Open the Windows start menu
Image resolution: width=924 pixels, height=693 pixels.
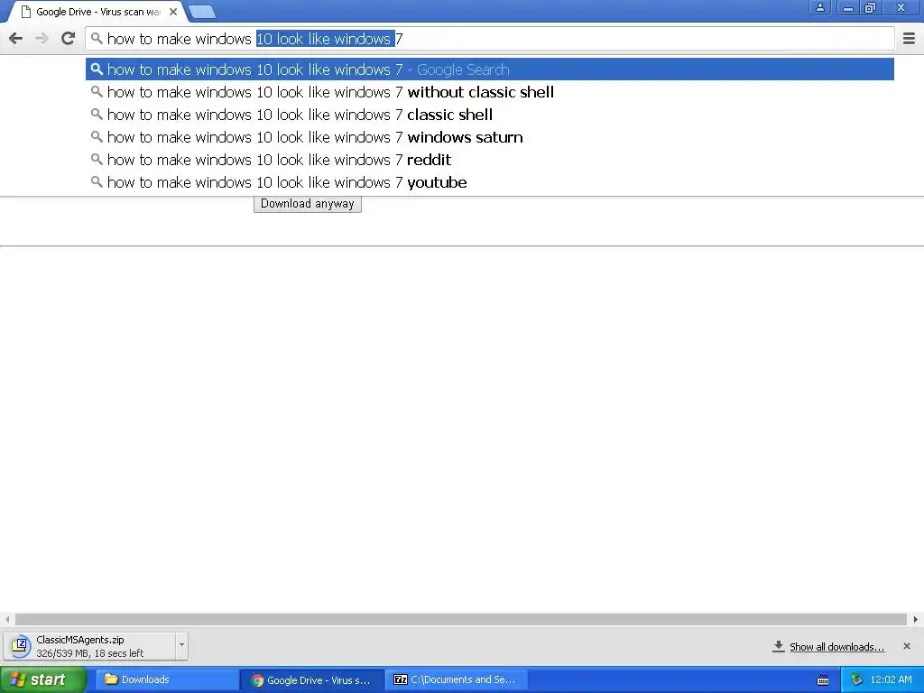click(x=43, y=680)
